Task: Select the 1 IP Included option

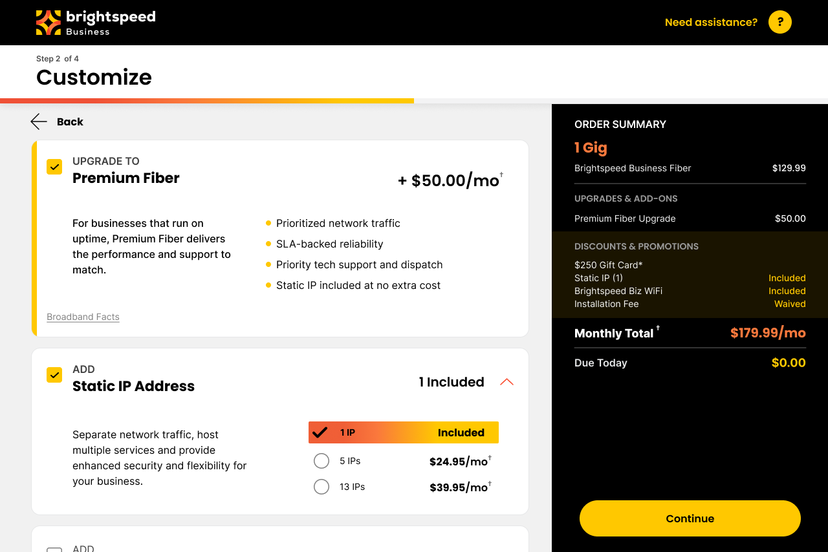Action: point(404,432)
